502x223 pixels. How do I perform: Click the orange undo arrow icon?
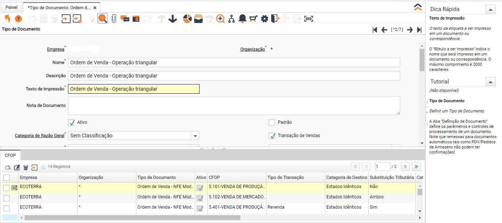7,19
